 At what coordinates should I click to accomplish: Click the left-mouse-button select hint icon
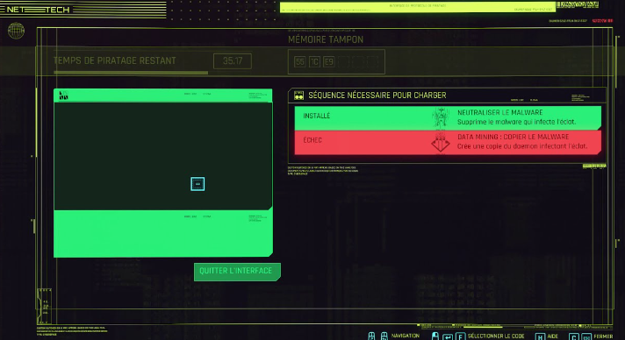coord(435,336)
